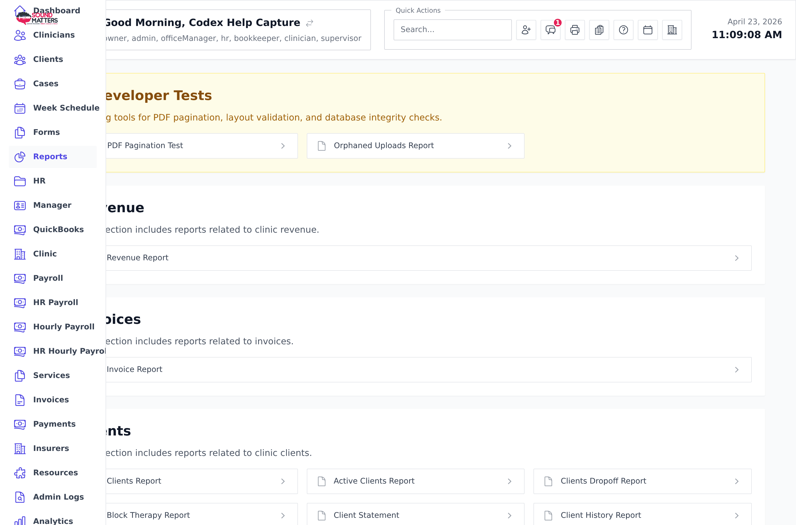The width and height of the screenshot is (796, 525).
Task: Click the clipboard copy quick action icon
Action: click(599, 30)
